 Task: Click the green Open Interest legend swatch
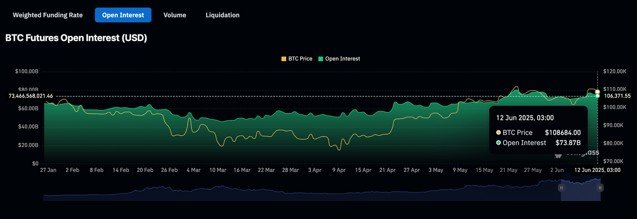click(321, 59)
